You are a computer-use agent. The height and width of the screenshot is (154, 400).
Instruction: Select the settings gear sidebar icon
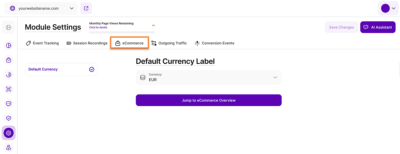[x=9, y=133]
